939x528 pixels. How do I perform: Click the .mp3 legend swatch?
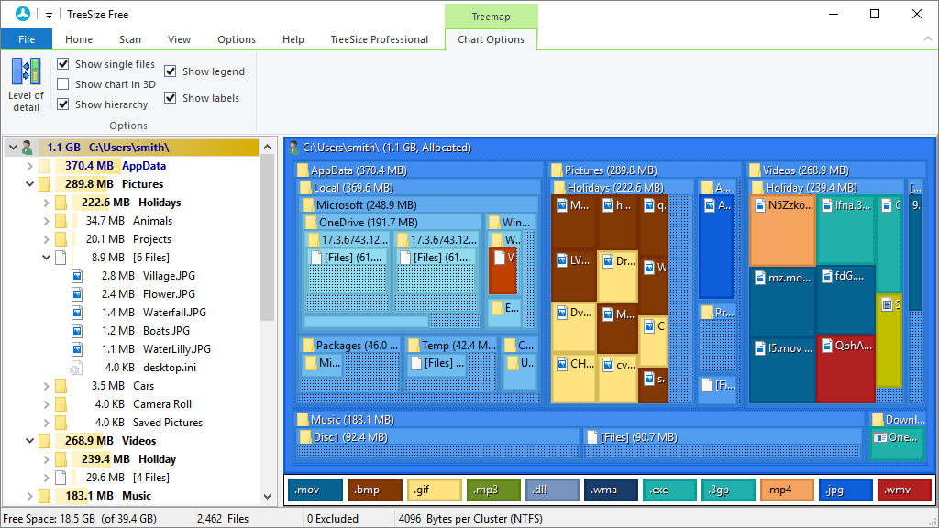tap(493, 489)
